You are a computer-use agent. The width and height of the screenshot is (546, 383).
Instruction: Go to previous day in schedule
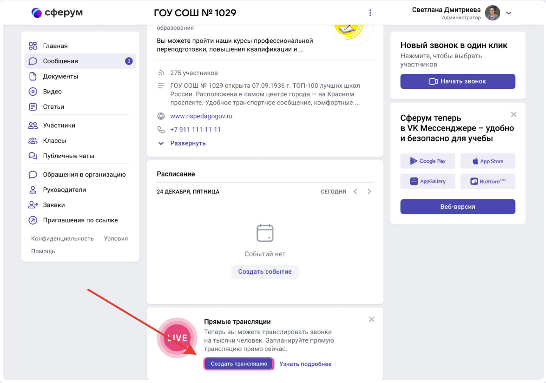pos(355,191)
